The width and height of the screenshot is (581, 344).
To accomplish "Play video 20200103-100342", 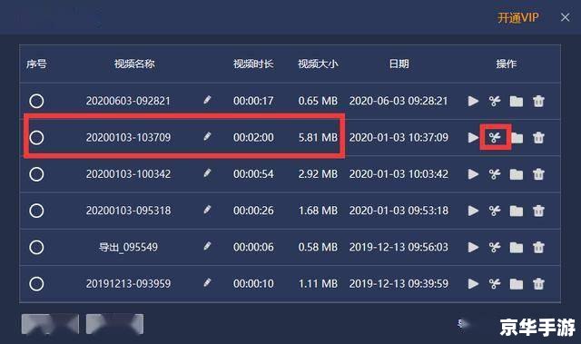I will tap(473, 174).
